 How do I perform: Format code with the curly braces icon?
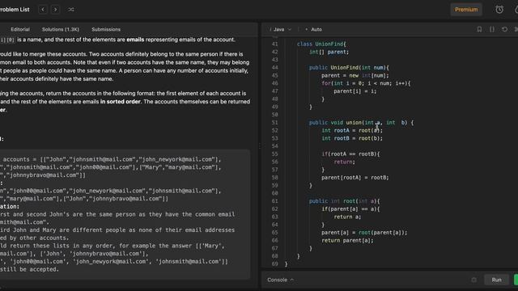(492, 29)
